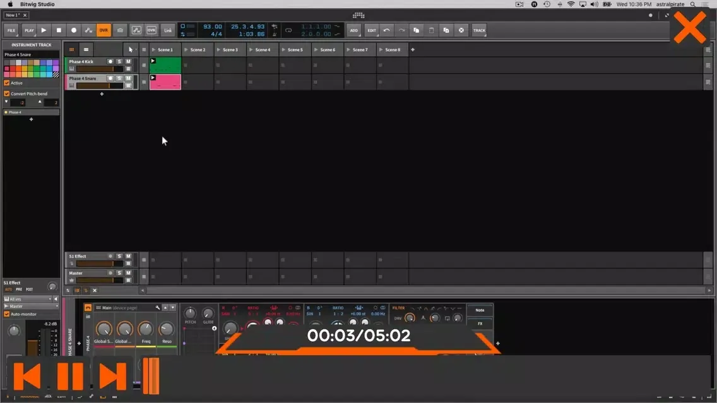This screenshot has width=717, height=403.
Task: Launch the green Phase 4 Kick clip
Action: pyautogui.click(x=165, y=65)
